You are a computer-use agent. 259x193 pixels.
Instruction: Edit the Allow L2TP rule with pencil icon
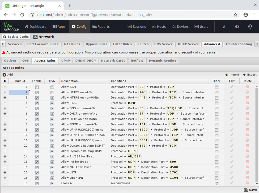point(232,172)
